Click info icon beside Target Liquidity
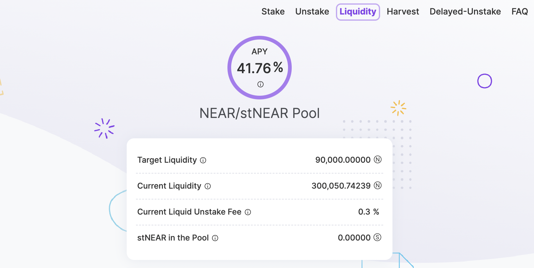 (203, 160)
